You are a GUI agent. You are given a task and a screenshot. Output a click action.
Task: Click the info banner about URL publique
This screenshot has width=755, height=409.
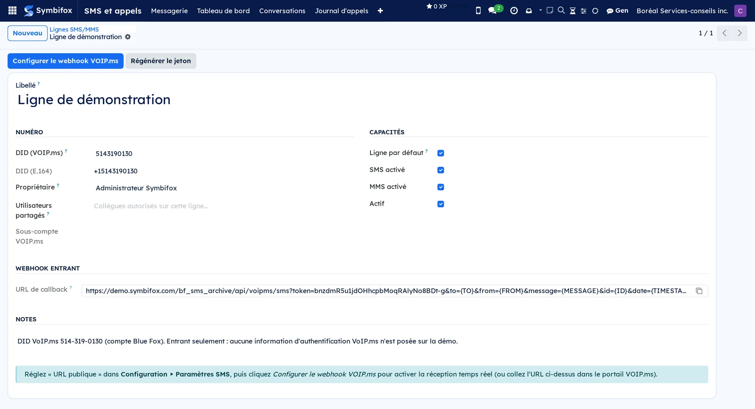point(362,374)
